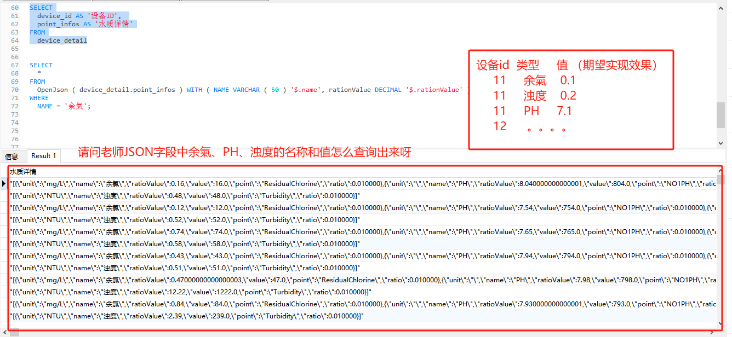The height and width of the screenshot is (337, 732).
Task: Select the 浊度 row with ratioValue 12.22
Action: (x=362, y=292)
